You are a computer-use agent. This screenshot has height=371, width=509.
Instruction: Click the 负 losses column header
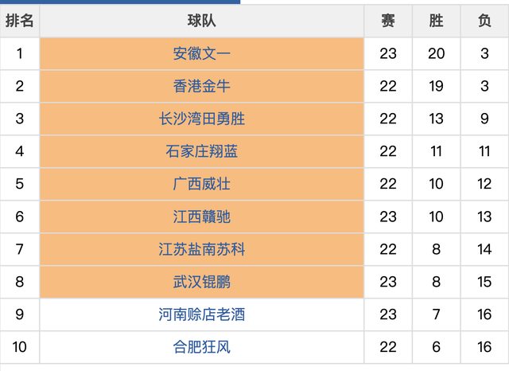tap(484, 21)
